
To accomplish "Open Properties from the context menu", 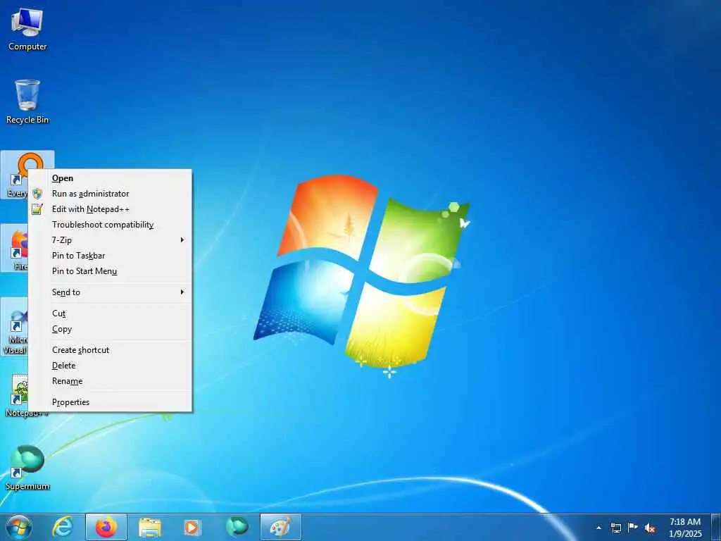I will pos(111,402).
